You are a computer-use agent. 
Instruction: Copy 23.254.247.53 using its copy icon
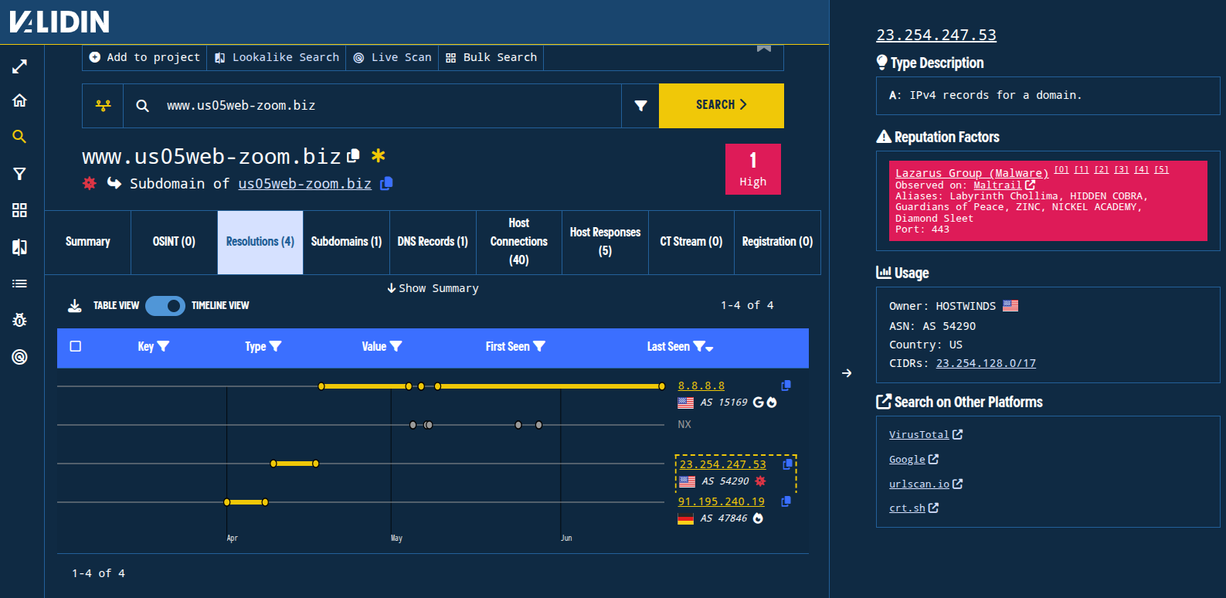pos(787,464)
